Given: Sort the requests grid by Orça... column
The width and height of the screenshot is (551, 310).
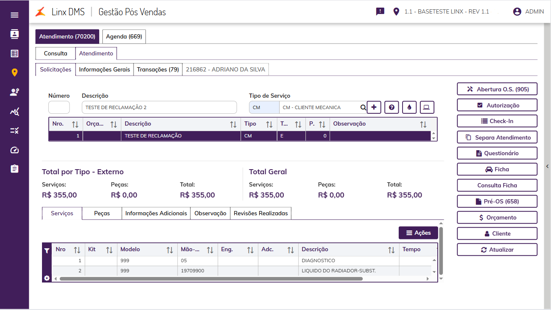Looking at the screenshot, I should (114, 124).
